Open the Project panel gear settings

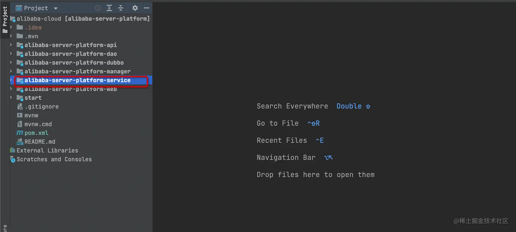pyautogui.click(x=135, y=8)
